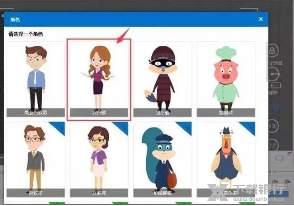This screenshot has height=206, width=294.
Task: Click the rotation dial in background panel
Action: (x=273, y=74)
